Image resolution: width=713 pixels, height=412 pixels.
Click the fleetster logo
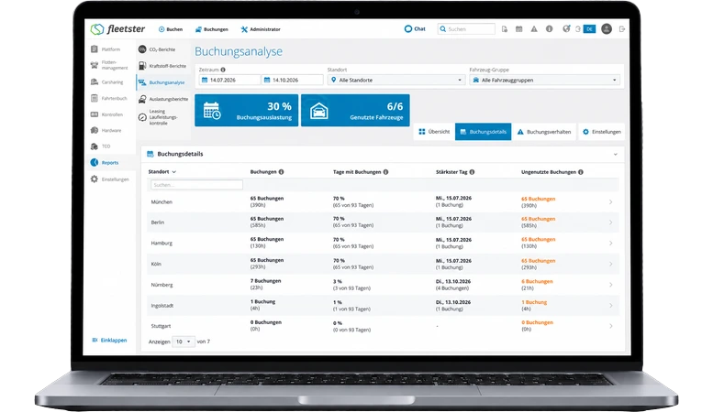click(117, 29)
